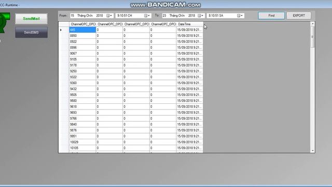Click the second ChannelOPC_OPCI column header
The width and height of the screenshot is (332, 187).
(109, 24)
